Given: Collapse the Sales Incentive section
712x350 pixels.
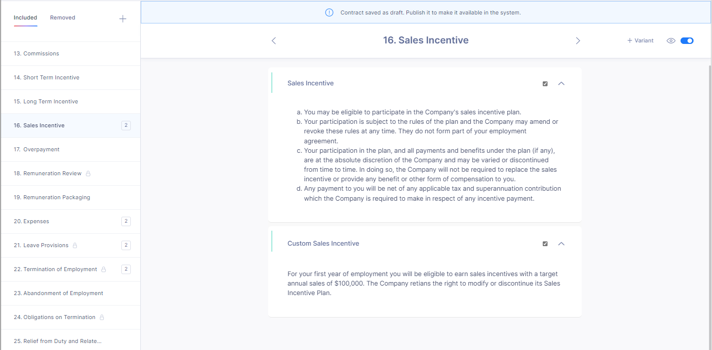Looking at the screenshot, I should (561, 83).
